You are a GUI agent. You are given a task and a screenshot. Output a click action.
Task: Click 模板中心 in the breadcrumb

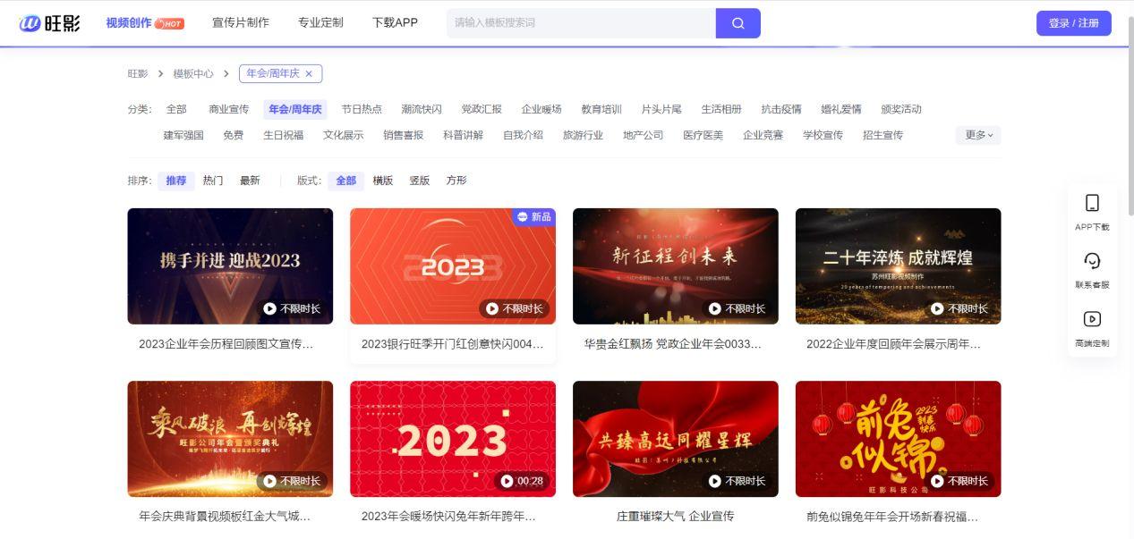193,74
